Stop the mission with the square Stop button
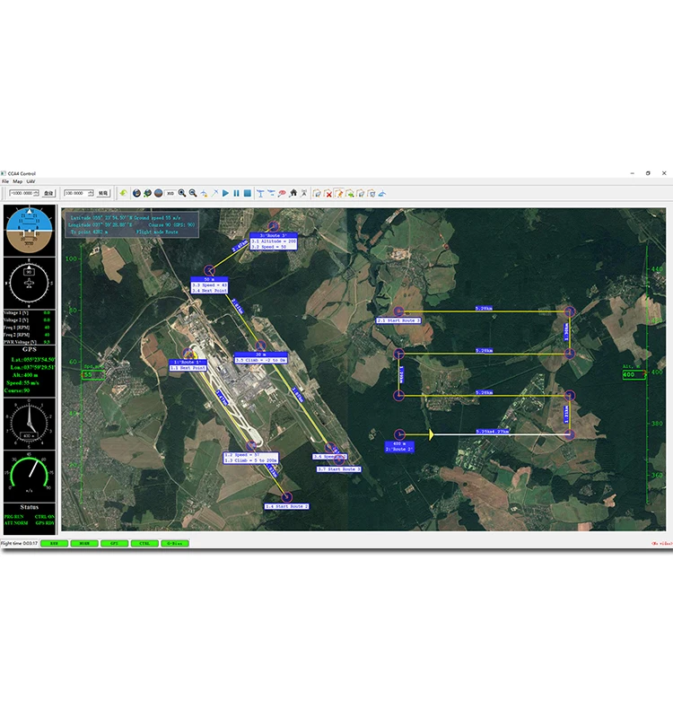673x718 pixels. (248, 193)
